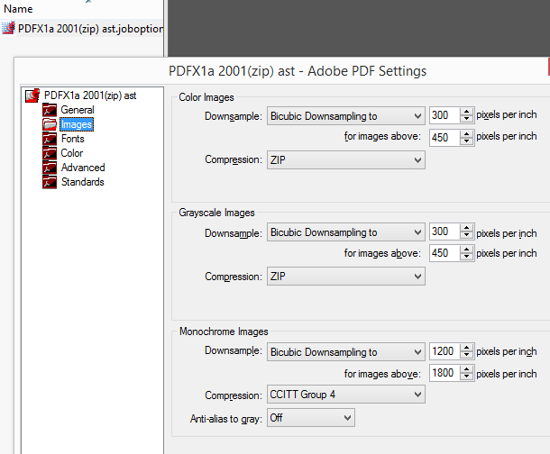Click the Color folder icon

pyautogui.click(x=50, y=153)
